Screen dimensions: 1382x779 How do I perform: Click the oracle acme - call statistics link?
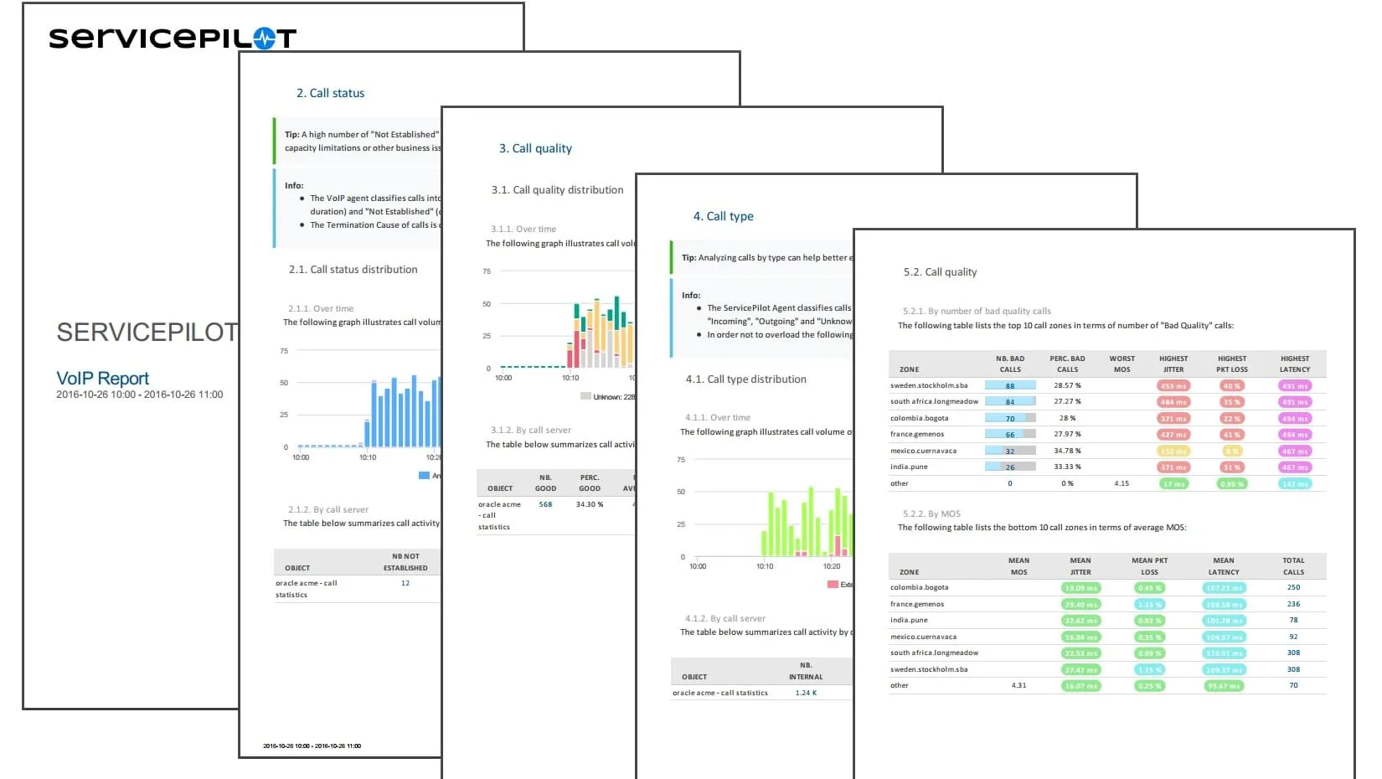(720, 693)
